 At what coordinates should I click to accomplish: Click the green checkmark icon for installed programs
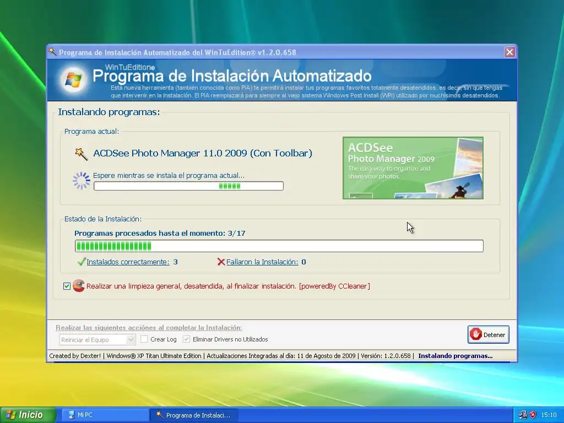[x=82, y=262]
